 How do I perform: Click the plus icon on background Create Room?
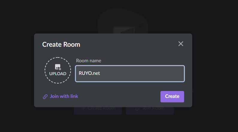point(83,109)
